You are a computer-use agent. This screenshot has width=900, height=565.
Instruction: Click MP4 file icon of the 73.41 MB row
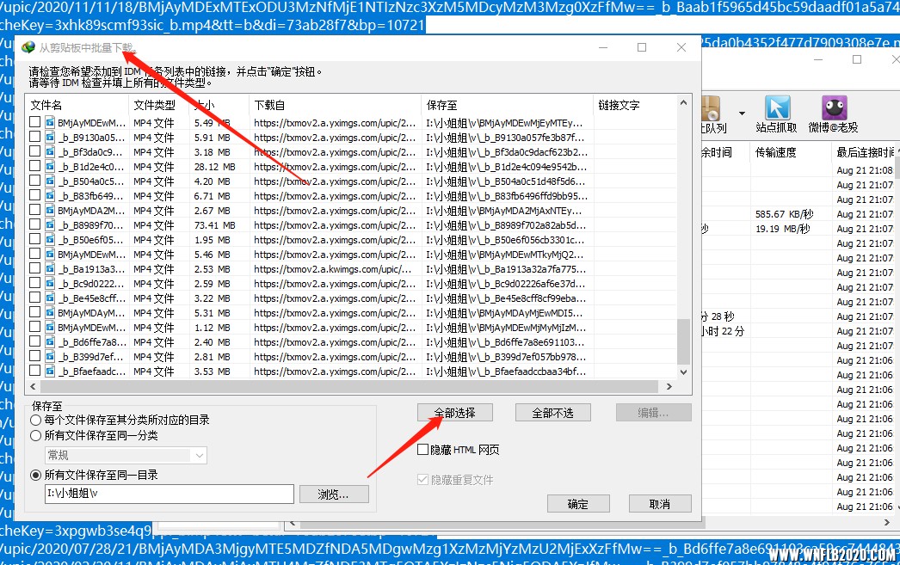coord(49,225)
